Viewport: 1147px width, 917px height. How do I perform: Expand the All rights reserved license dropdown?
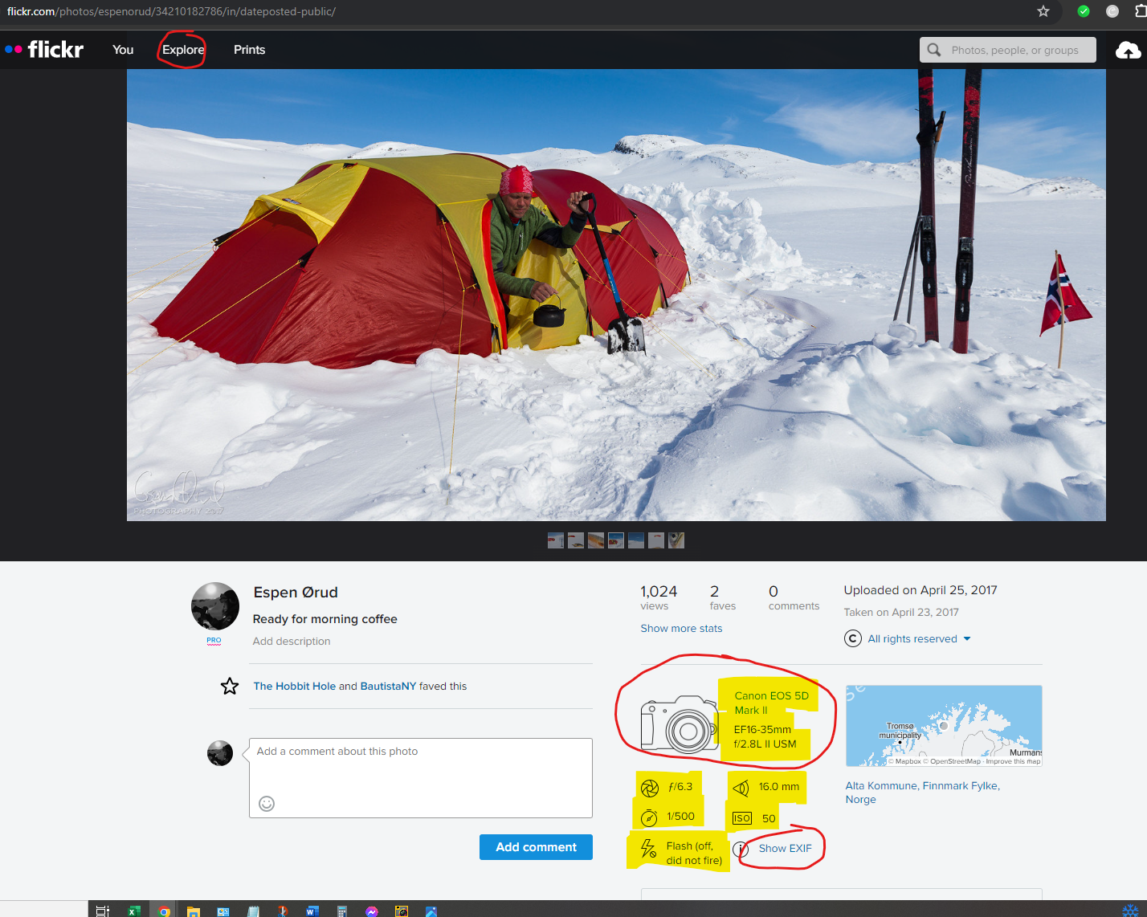(967, 639)
